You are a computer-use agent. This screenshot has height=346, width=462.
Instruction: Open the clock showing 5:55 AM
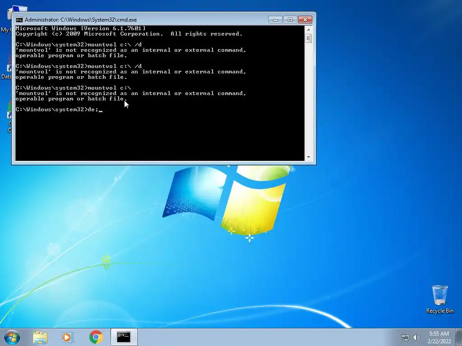pos(439,337)
